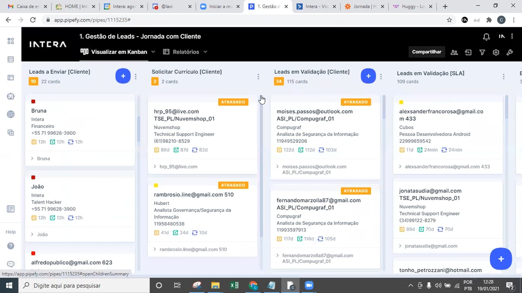Screen dimensions: 522x293
Task: Click Leads a Enviar column scrollbar
Action: (138, 129)
